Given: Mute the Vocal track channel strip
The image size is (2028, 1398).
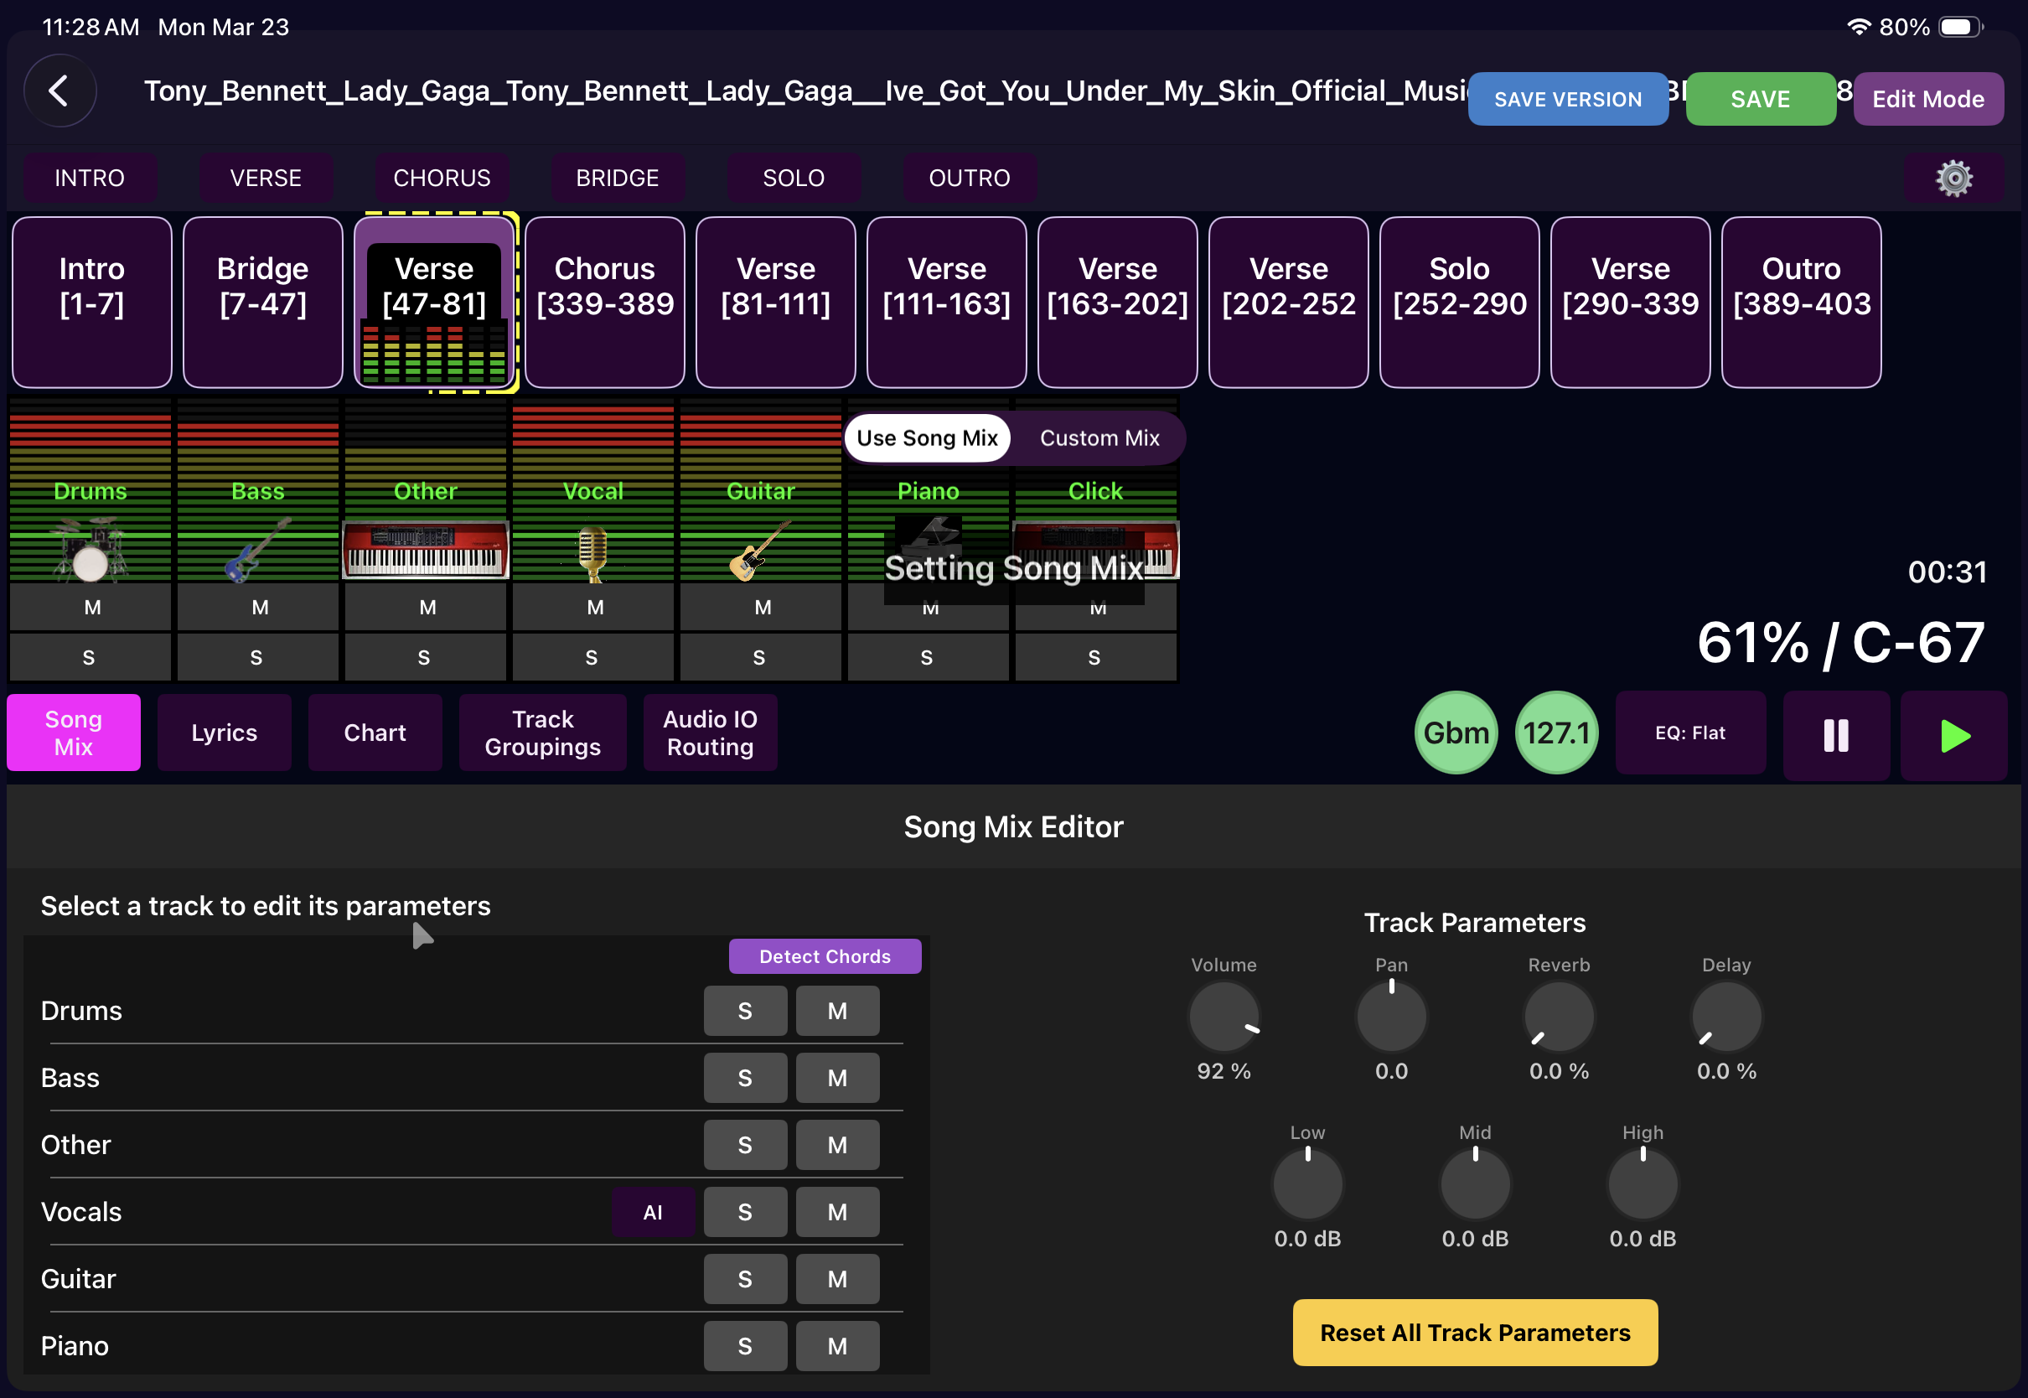Looking at the screenshot, I should point(592,606).
